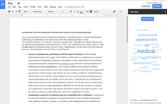The image size is (167, 104).
Task: Open the Format menu
Action: [33, 7]
